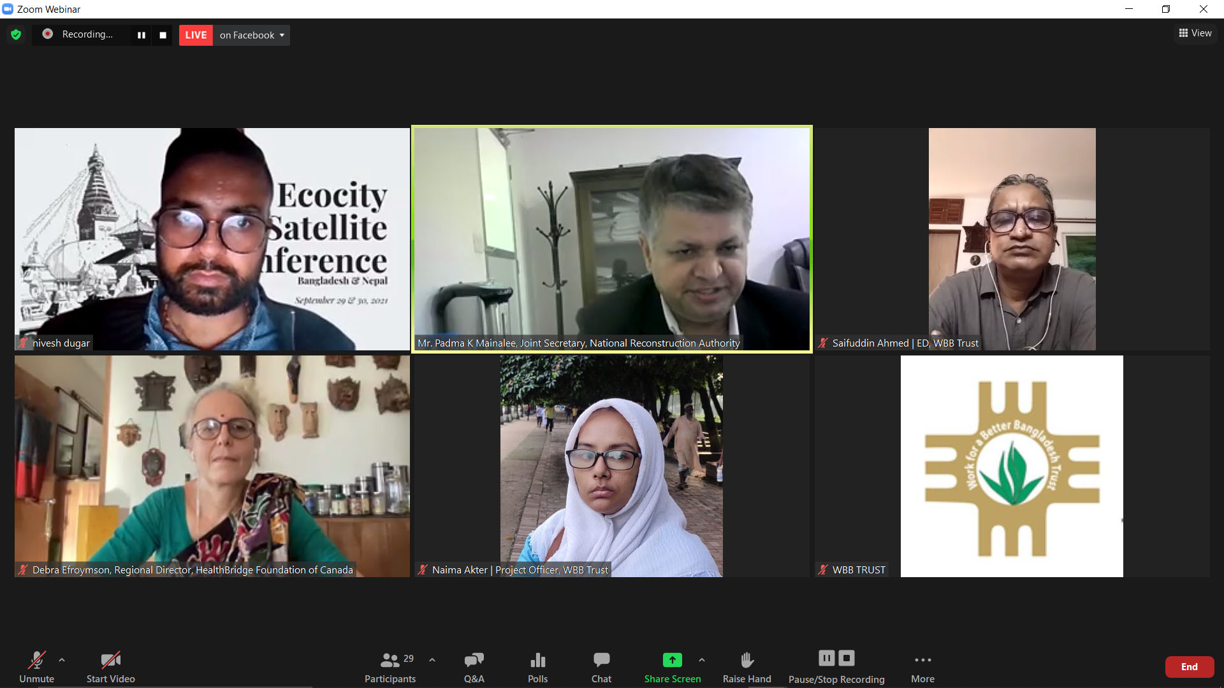Select Debra Efroymson's video tile
1224x688 pixels.
(212, 466)
